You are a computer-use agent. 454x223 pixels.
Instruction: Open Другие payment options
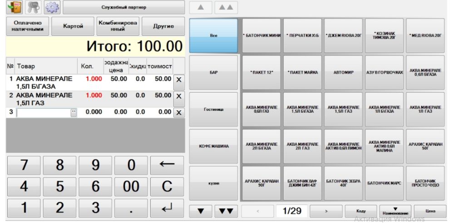click(163, 26)
